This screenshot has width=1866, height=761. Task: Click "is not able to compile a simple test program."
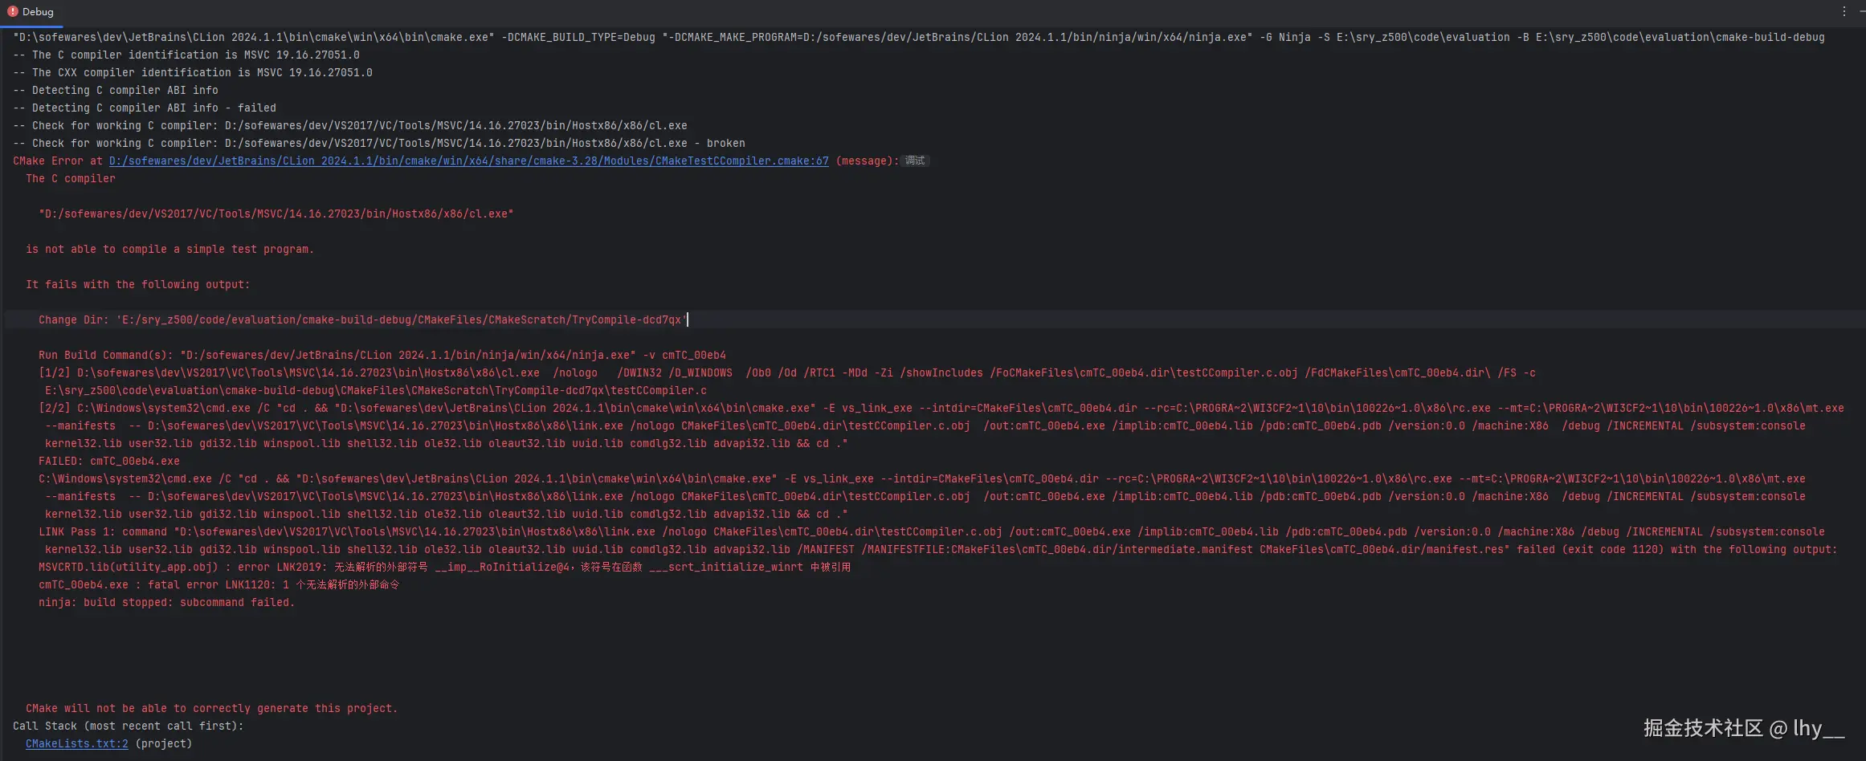point(170,249)
